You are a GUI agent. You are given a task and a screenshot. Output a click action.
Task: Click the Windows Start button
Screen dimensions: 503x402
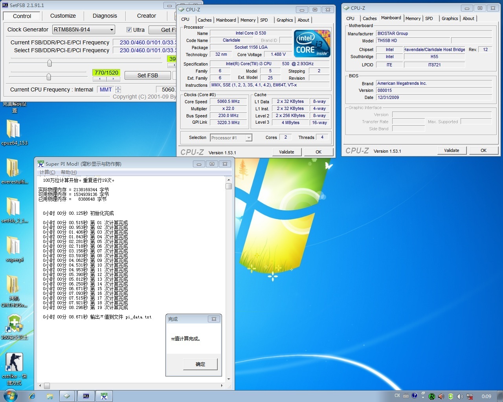[x=10, y=396]
